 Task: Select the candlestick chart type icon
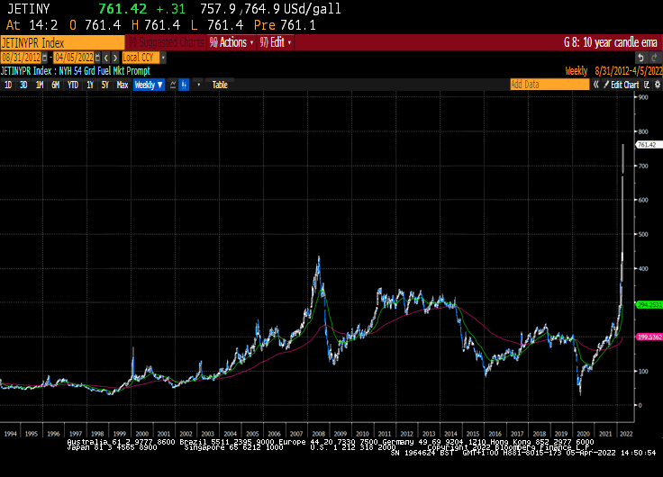coord(184,85)
